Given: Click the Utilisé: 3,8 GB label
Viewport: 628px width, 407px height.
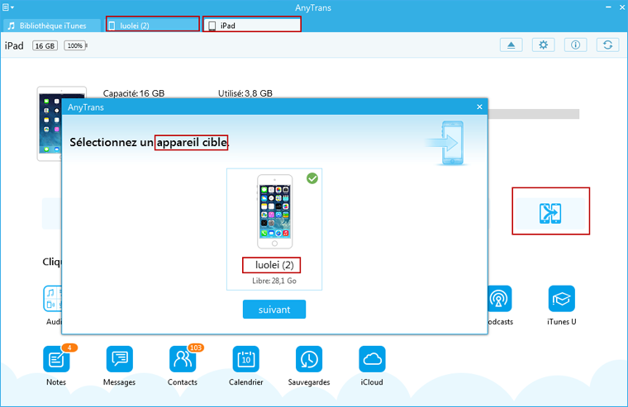Looking at the screenshot, I should point(245,93).
